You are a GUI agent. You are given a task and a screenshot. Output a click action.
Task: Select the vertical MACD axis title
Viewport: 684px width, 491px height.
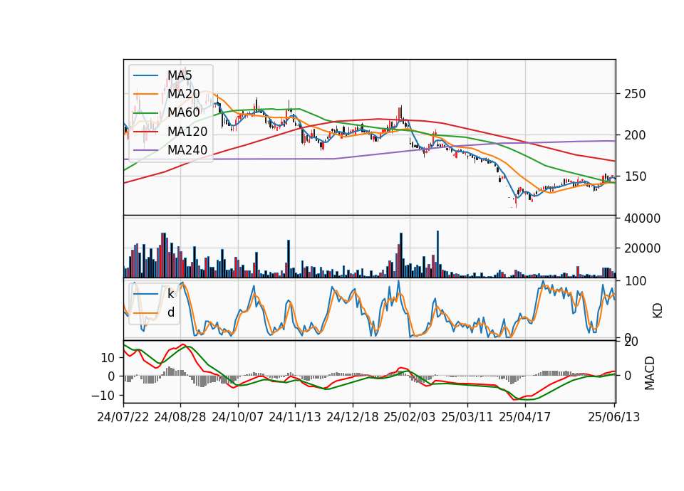pos(650,373)
